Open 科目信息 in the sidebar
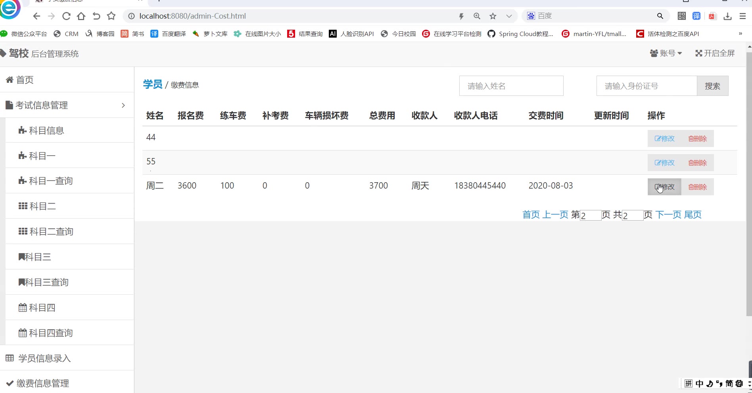 pos(69,130)
